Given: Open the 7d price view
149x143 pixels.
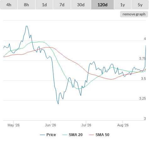Looking at the screenshot, I should point(62,5).
